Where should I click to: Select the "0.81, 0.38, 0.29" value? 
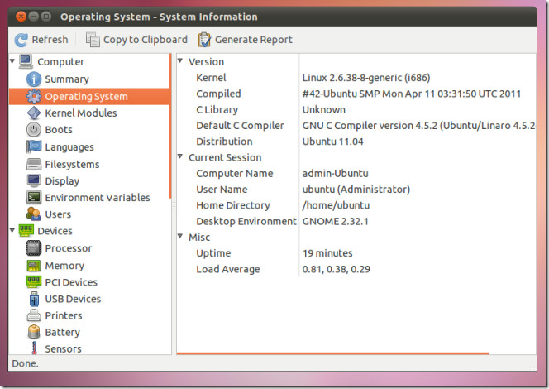click(337, 270)
